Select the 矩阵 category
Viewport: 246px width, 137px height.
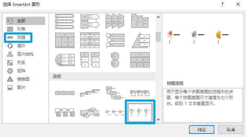25,71
